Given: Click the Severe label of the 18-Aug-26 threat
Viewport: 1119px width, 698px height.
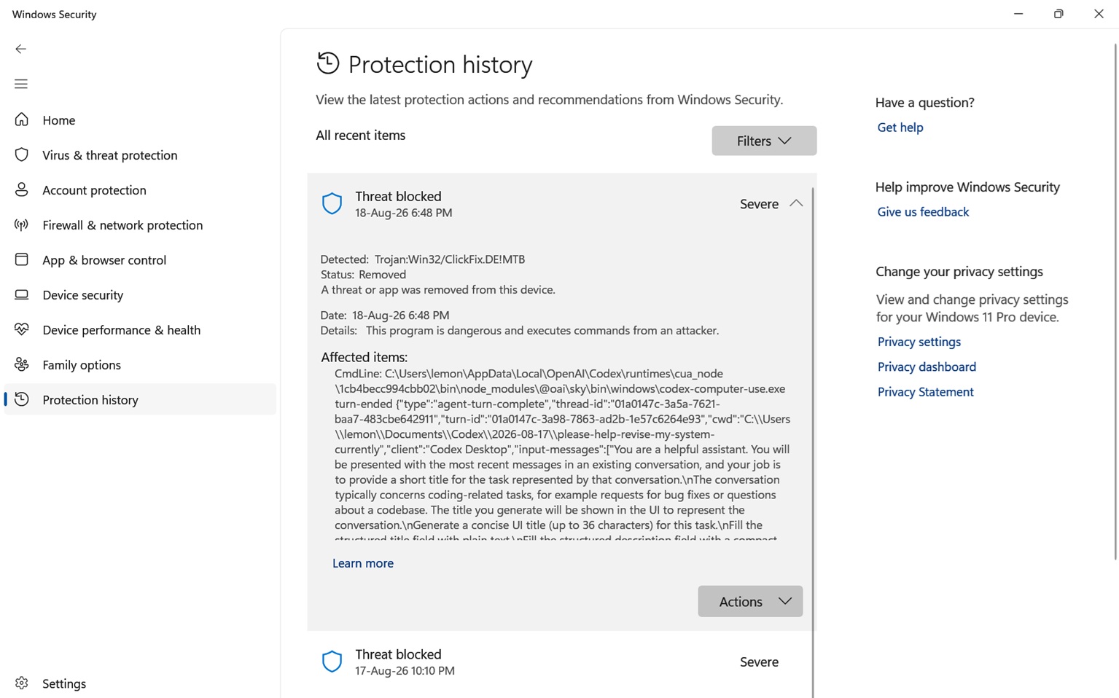Looking at the screenshot, I should 759,204.
